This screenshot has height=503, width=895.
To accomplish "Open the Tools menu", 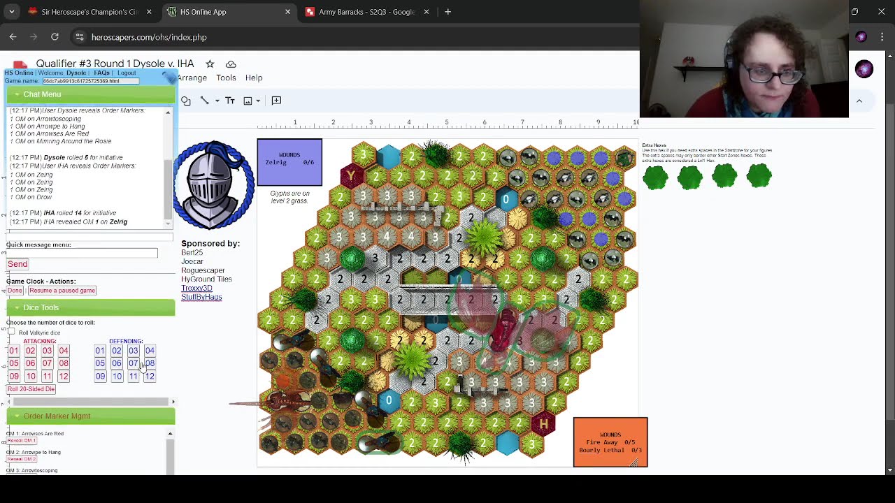I will (x=226, y=78).
